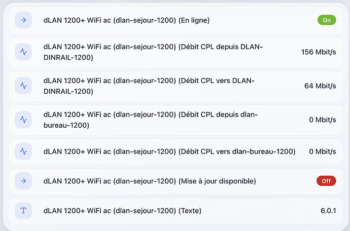Image resolution: width=350 pixels, height=231 pixels.
Task: Open the Débit CPL vers dlan-bureau-1200 entity
Action: tap(176, 151)
